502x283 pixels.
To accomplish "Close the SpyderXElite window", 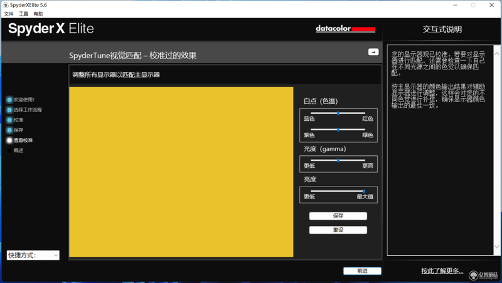I will click(x=492, y=5).
